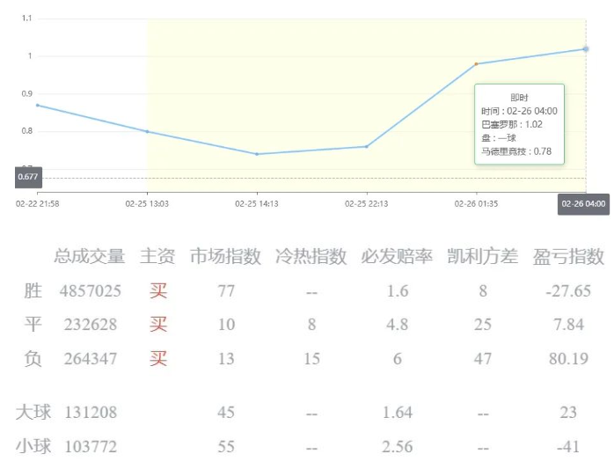Click the orange data point at 02-26 01:35

476,64
